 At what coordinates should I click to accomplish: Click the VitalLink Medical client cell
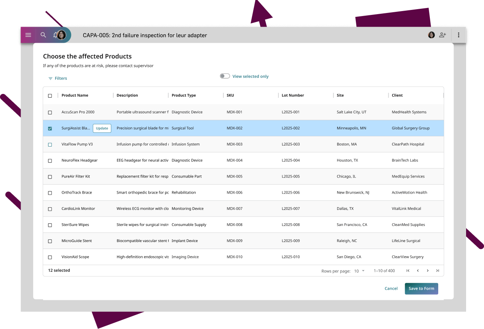407,208
